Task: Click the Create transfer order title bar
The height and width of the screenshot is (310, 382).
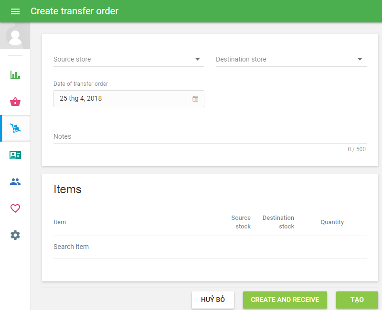Action: click(74, 11)
